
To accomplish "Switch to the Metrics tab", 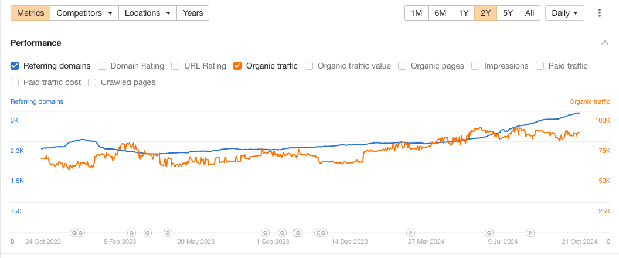I will (30, 13).
